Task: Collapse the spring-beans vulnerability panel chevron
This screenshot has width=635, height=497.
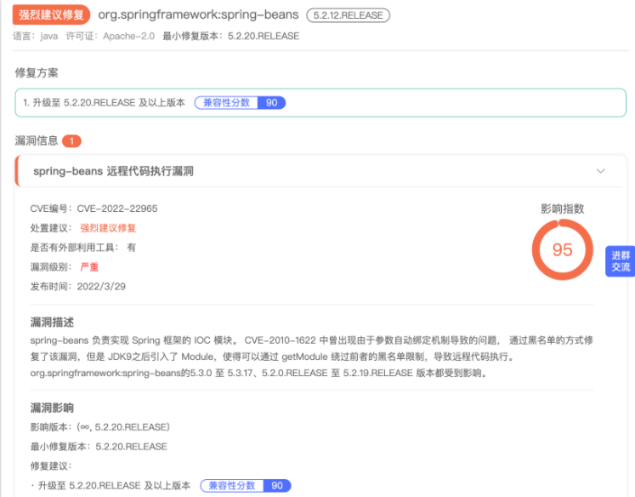Action: pos(601,171)
